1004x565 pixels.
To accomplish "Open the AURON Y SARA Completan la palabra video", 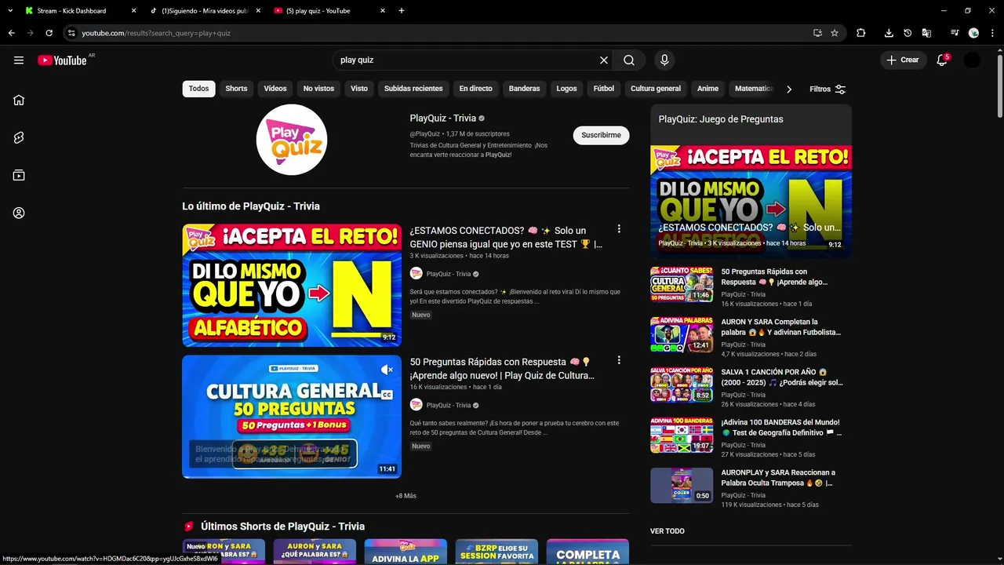I will pyautogui.click(x=782, y=327).
